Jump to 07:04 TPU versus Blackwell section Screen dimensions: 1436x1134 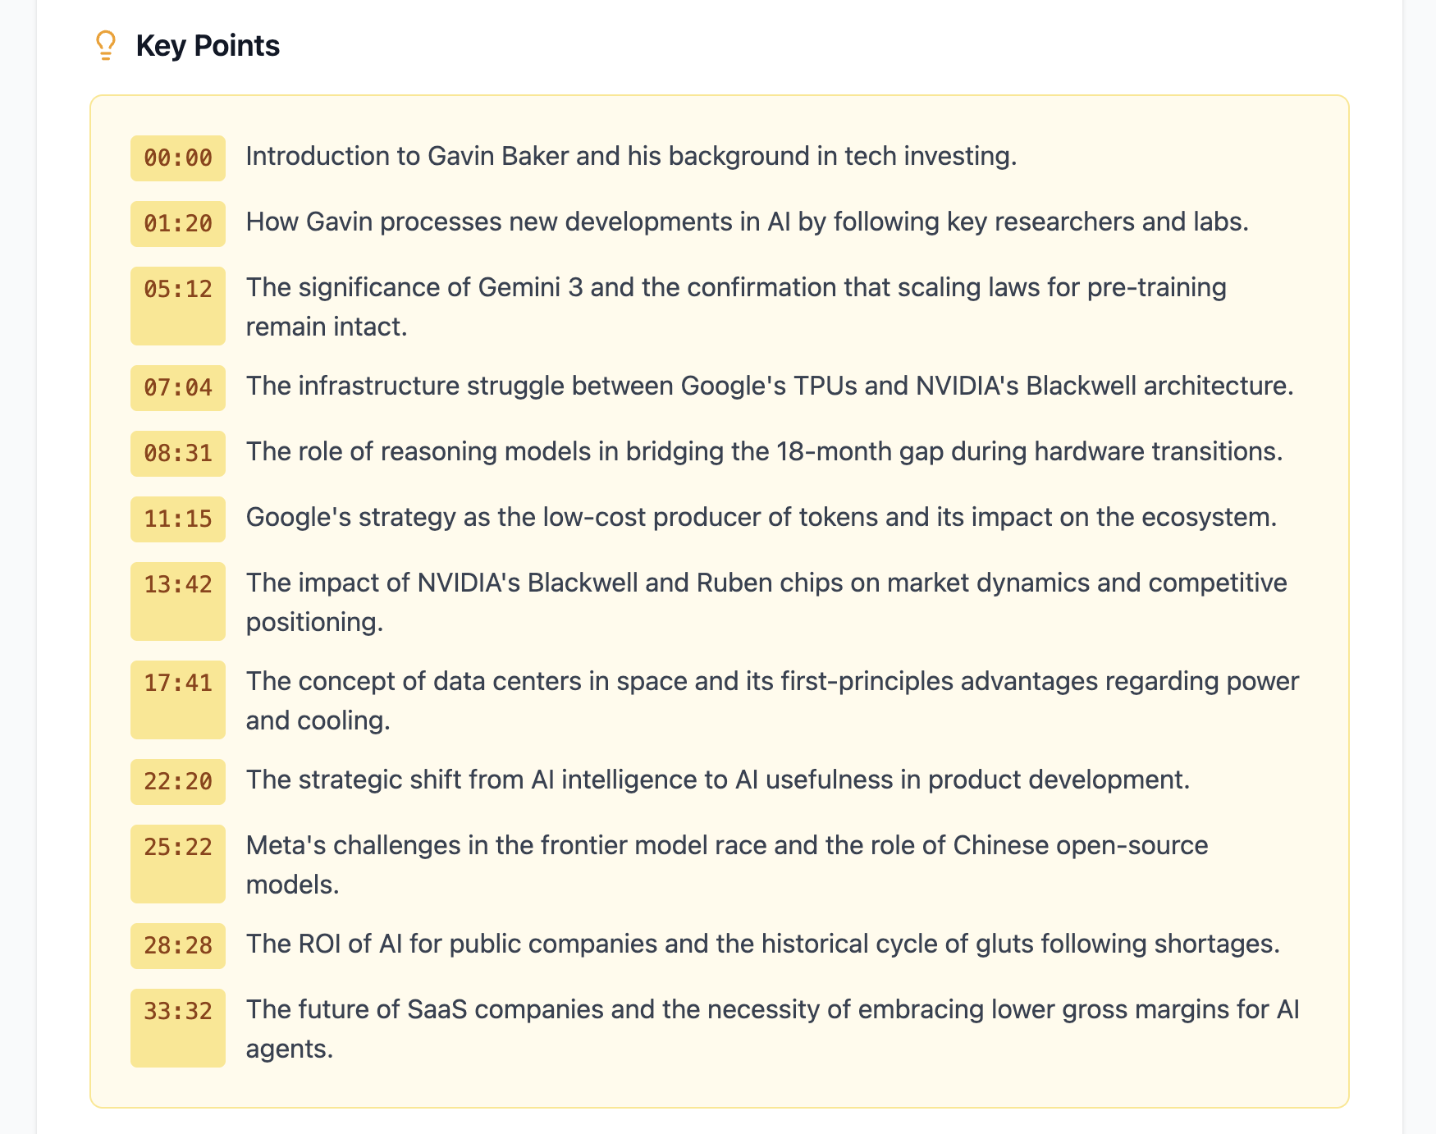click(x=177, y=387)
